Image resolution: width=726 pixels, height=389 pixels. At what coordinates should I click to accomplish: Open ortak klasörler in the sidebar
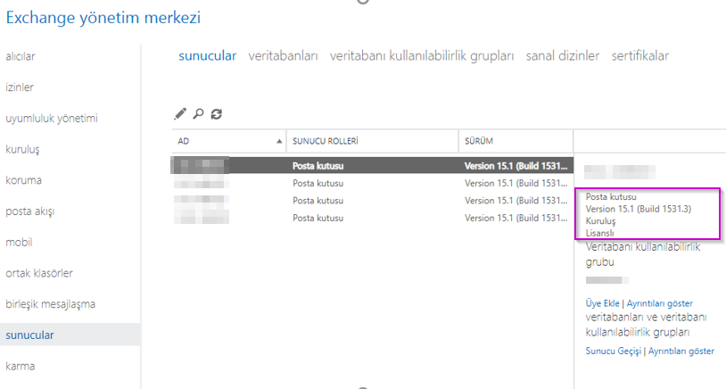39,273
